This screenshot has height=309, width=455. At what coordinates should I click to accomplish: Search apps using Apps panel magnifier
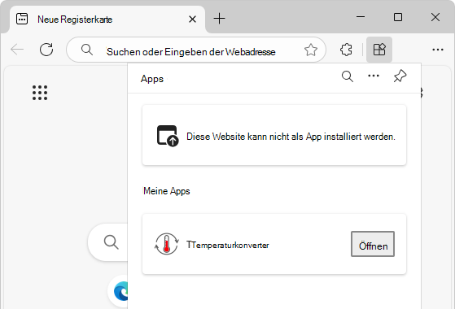[x=348, y=76]
